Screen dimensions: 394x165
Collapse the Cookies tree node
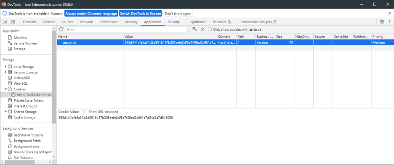tap(6, 89)
